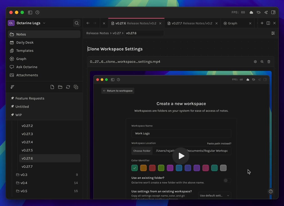Screen dimensions: 284x206
Task: Close the v0.27.6 tab
Action: (160, 23)
